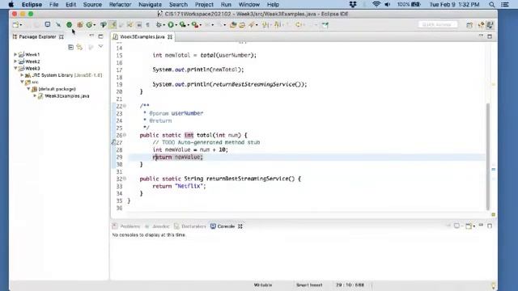Open the Debug button dropdown arrow
The width and height of the screenshot is (518, 291).
163,25
